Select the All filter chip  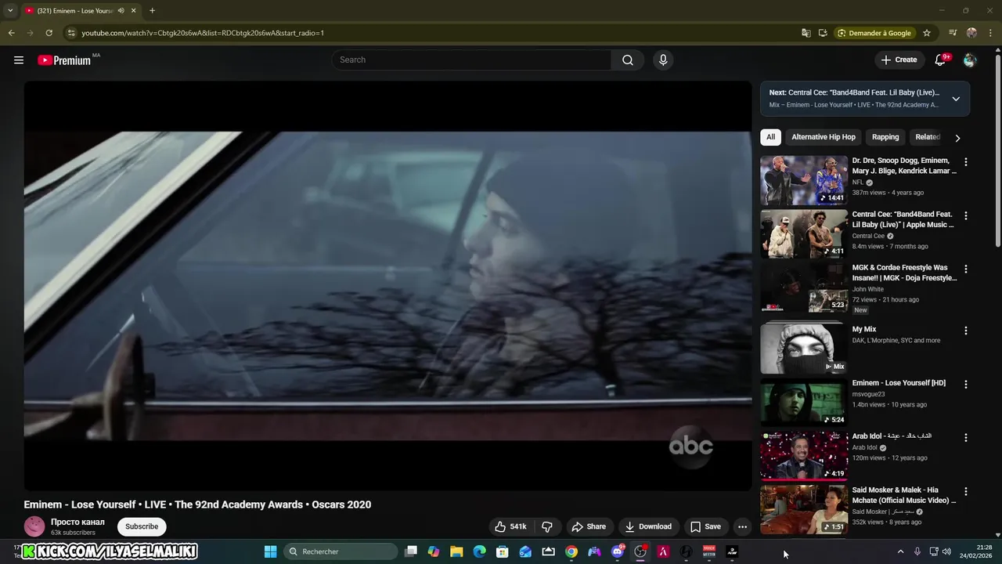(770, 137)
